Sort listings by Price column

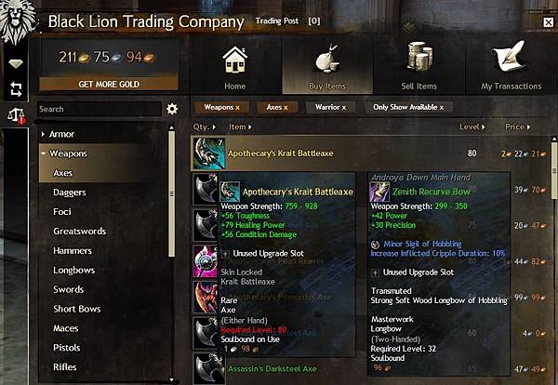pyautogui.click(x=517, y=126)
